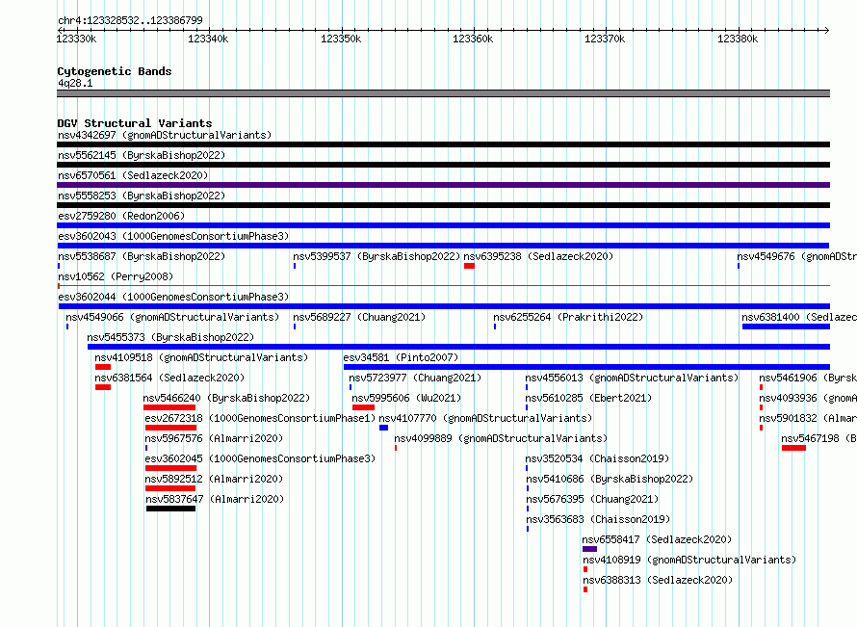857x627 pixels.
Task: Open the nsv5967576 Almarri2020 label
Action: pos(214,438)
